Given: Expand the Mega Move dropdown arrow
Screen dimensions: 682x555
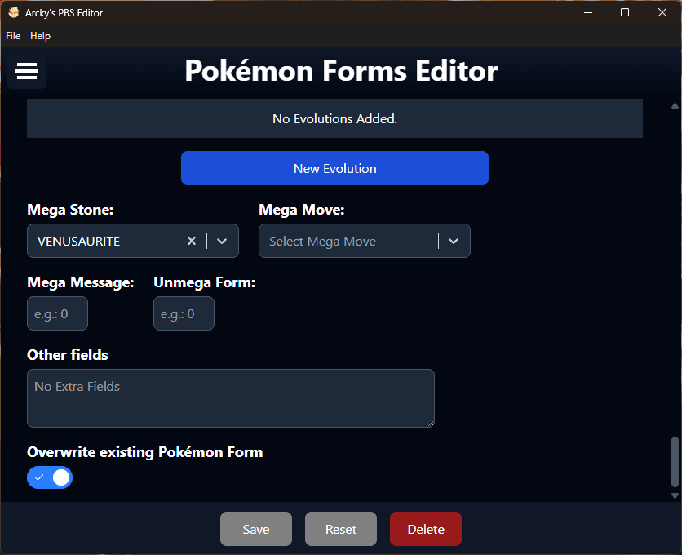Looking at the screenshot, I should (x=454, y=241).
